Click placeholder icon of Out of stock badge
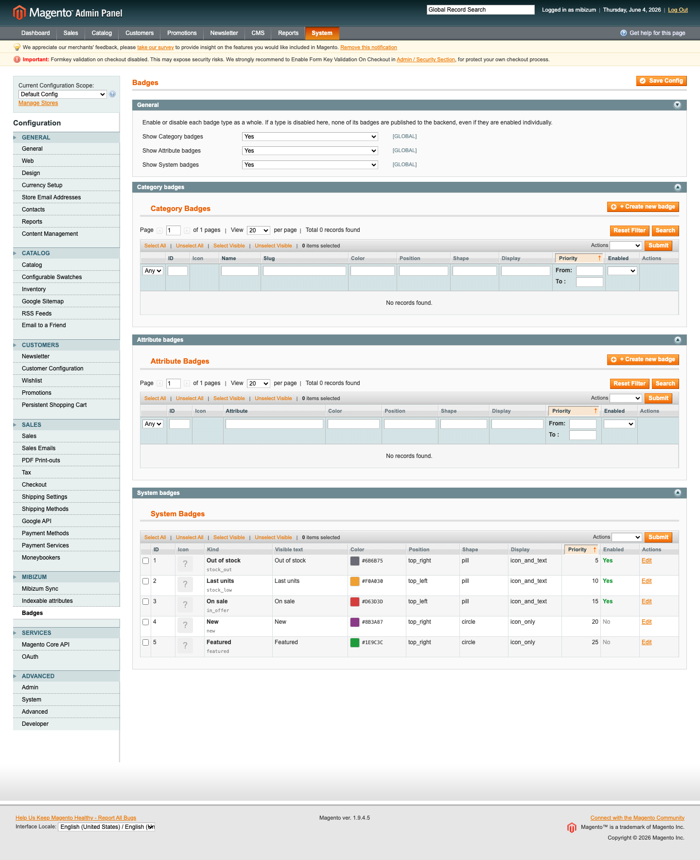 (x=185, y=564)
